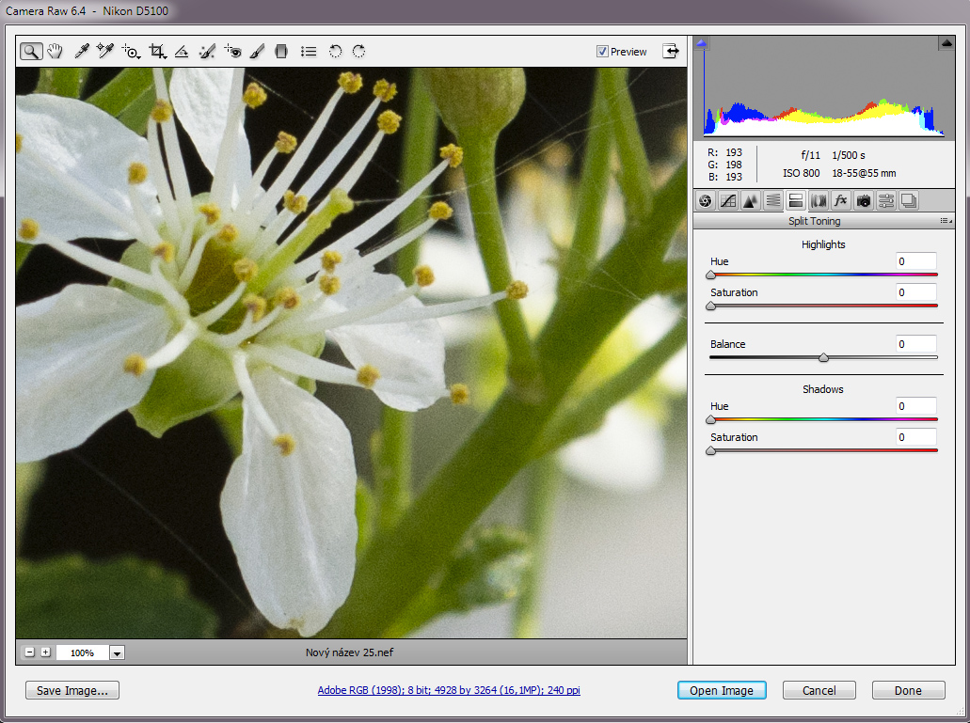The width and height of the screenshot is (970, 723).
Task: Expand the Crop tool options arrow
Action: [x=165, y=57]
